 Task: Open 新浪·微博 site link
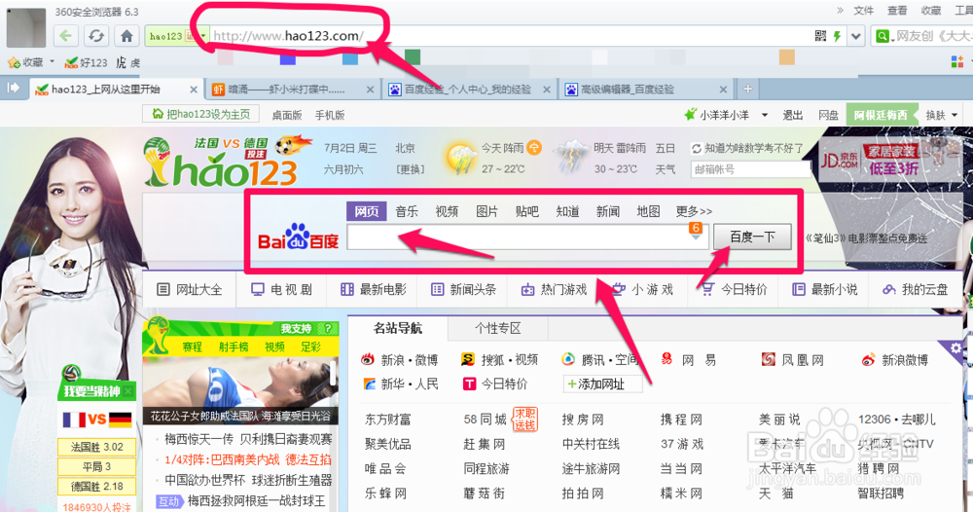click(400, 360)
